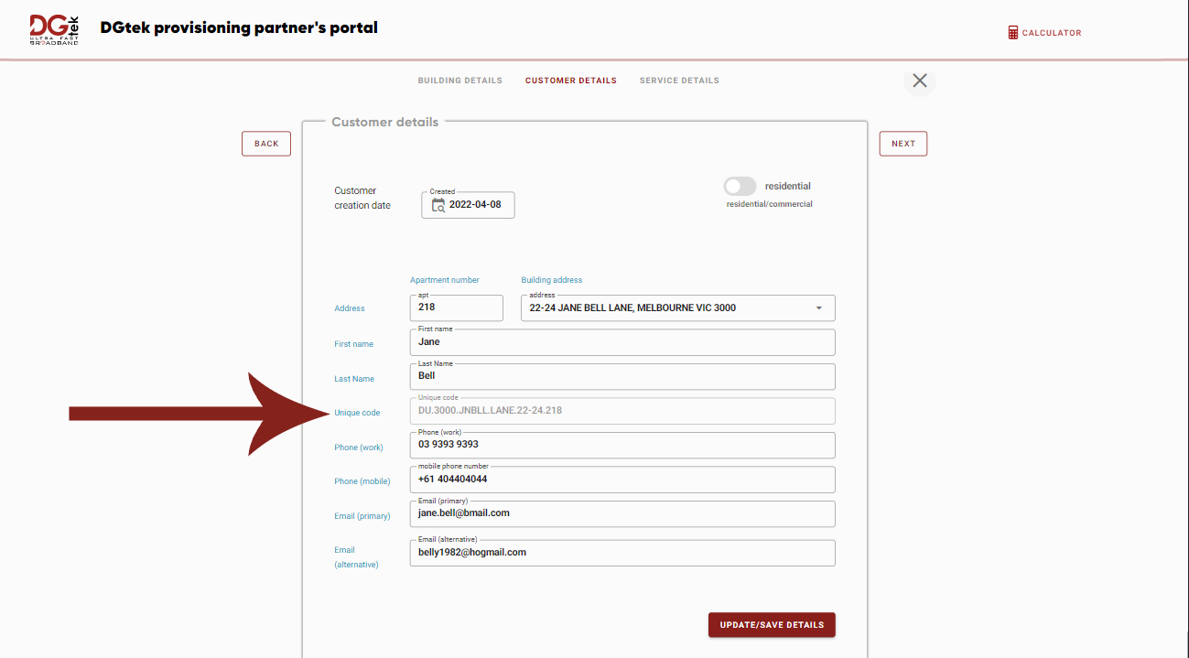
Task: Click the calendar icon beside 2022-04-08
Action: pyautogui.click(x=437, y=205)
